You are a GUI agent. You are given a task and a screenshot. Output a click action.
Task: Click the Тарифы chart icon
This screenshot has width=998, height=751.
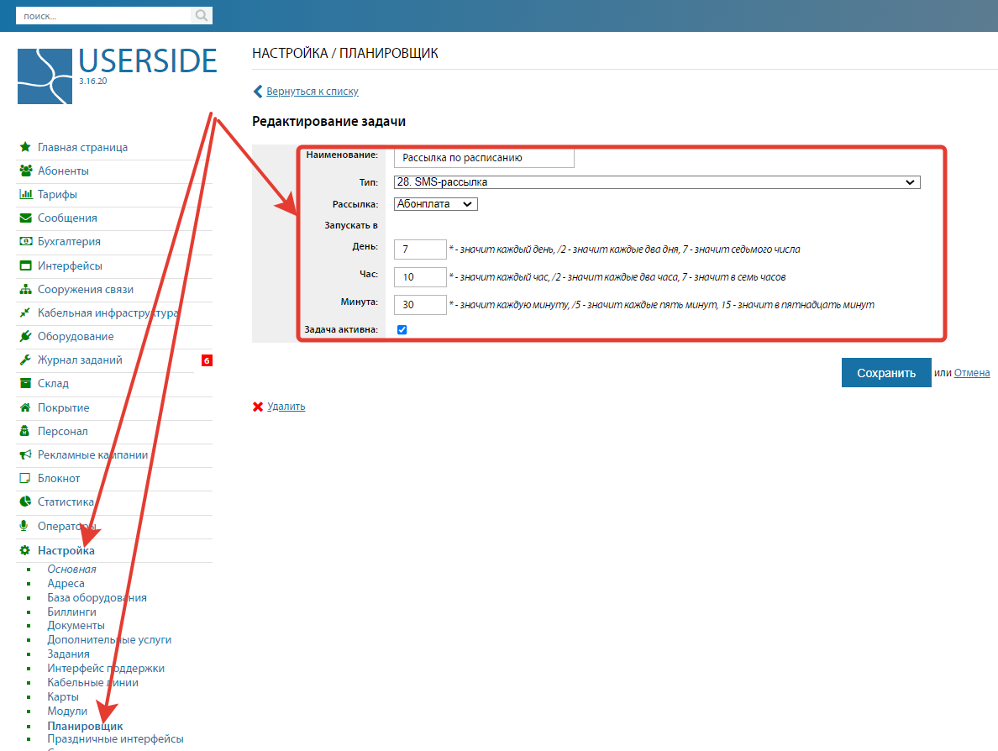point(25,194)
